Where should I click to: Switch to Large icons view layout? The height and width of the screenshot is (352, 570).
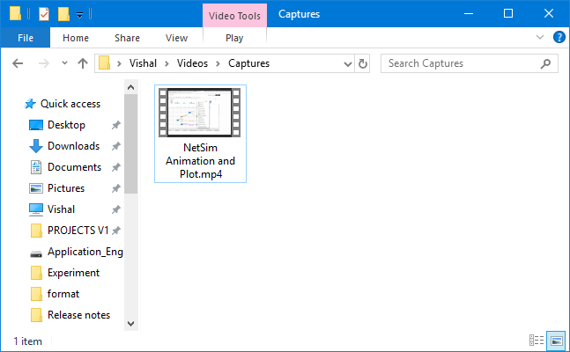point(556,341)
